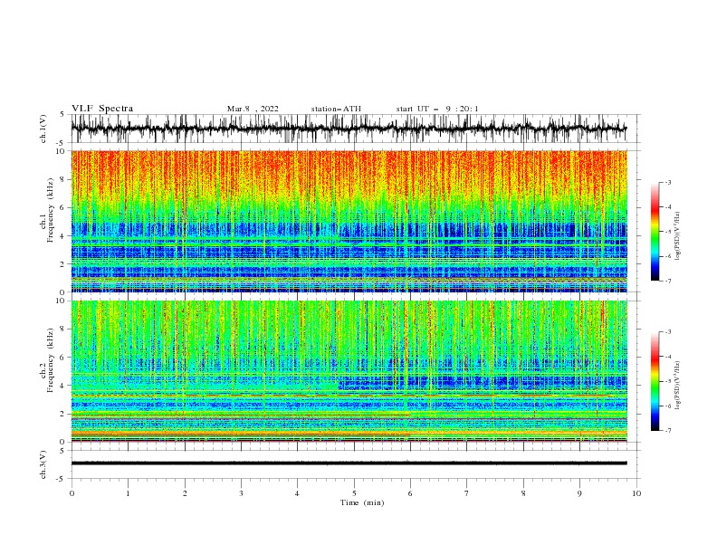
Task: Click the "VLF Spectra" plot title
Action: click(x=102, y=109)
